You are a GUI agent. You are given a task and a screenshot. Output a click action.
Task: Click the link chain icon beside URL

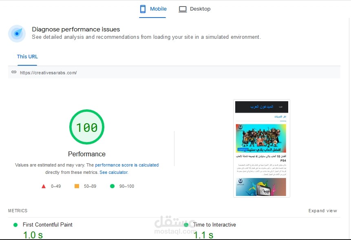tap(14, 72)
